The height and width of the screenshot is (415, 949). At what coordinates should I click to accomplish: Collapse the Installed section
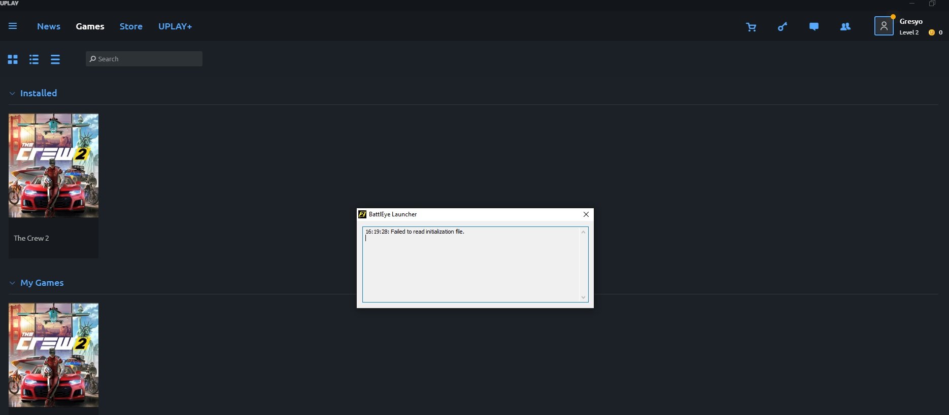(x=12, y=93)
